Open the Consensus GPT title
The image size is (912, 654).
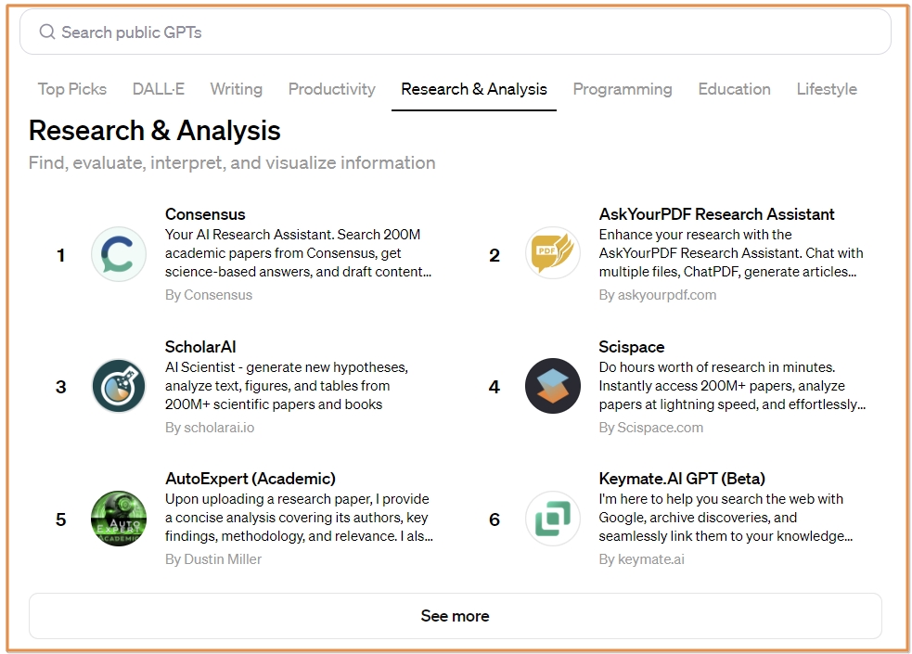click(x=205, y=214)
